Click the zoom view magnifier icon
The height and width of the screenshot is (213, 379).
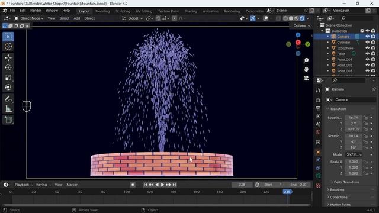click(x=306, y=60)
